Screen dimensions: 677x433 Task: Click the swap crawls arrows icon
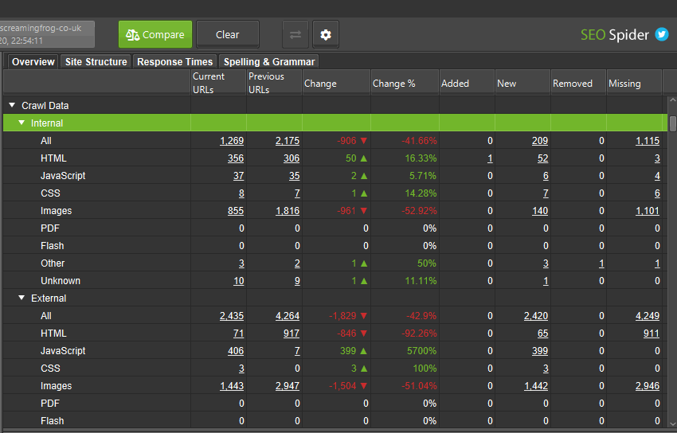point(295,35)
